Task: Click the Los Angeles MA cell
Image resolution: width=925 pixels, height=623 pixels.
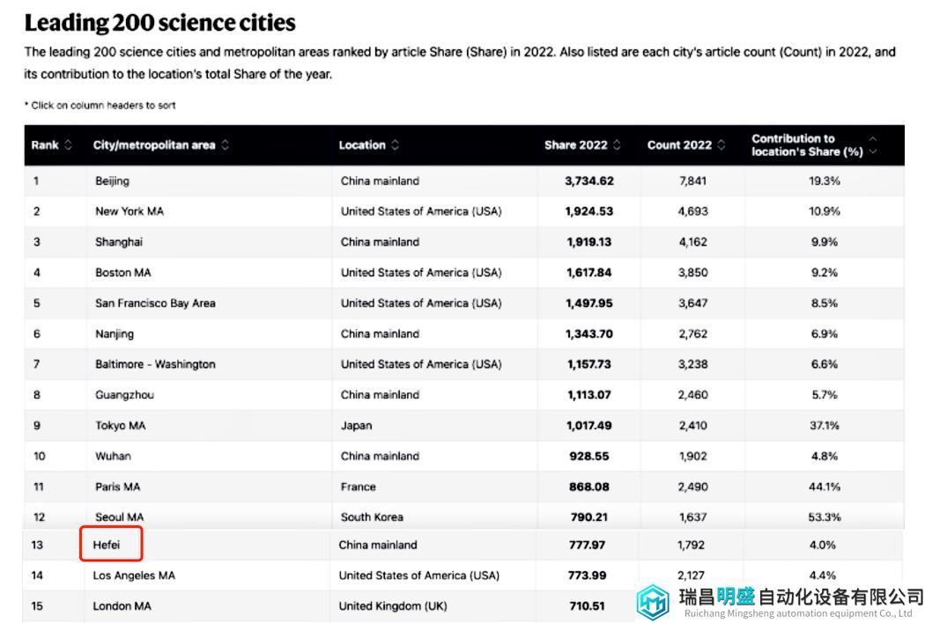Action: point(134,575)
